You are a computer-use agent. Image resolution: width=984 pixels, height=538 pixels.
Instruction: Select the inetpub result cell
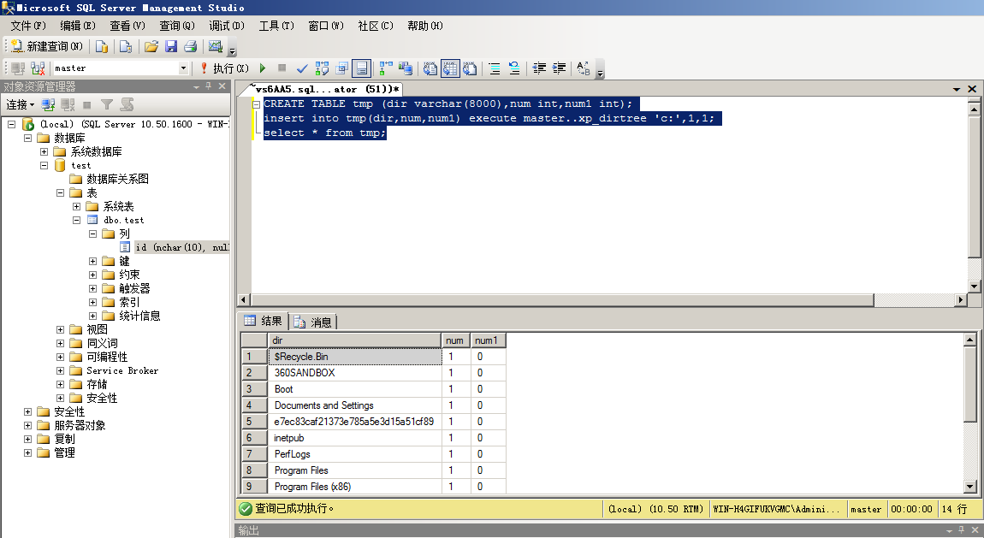355,438
